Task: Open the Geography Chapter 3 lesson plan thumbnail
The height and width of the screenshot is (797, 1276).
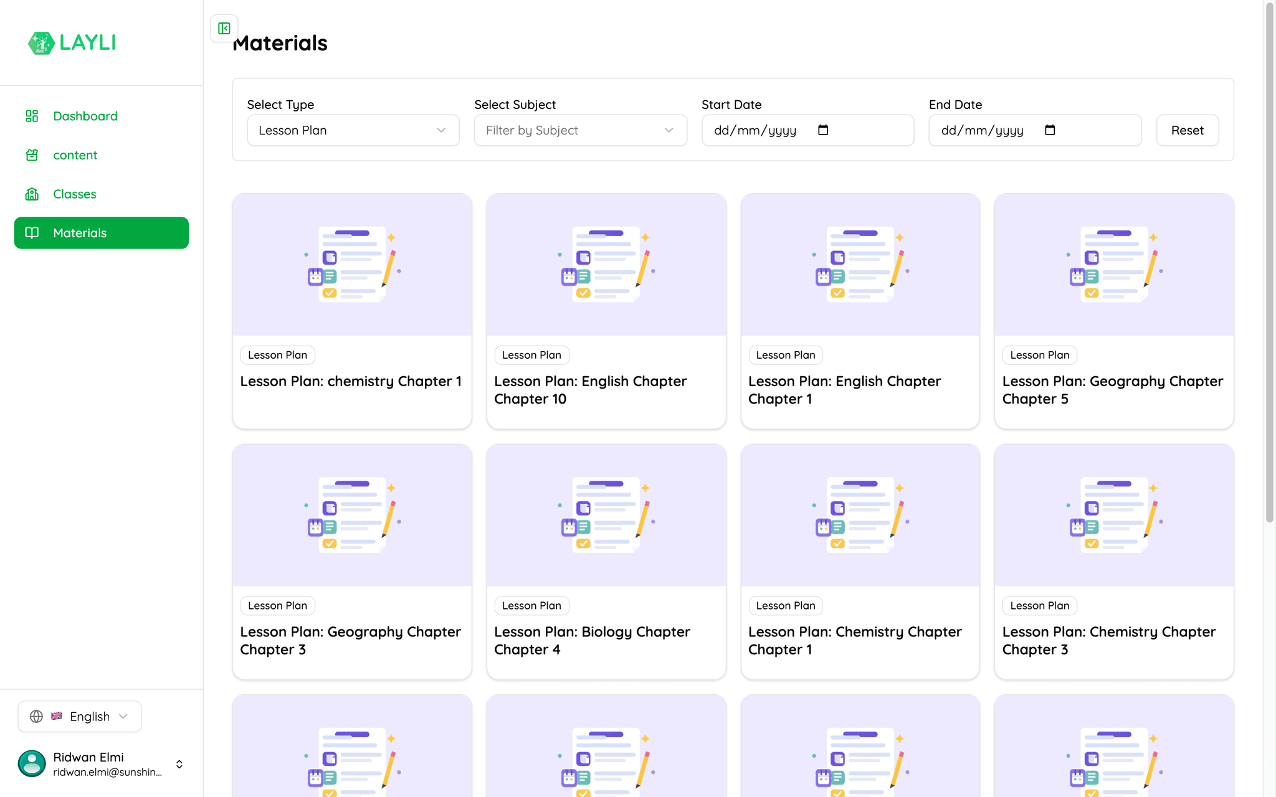Action: 352,515
